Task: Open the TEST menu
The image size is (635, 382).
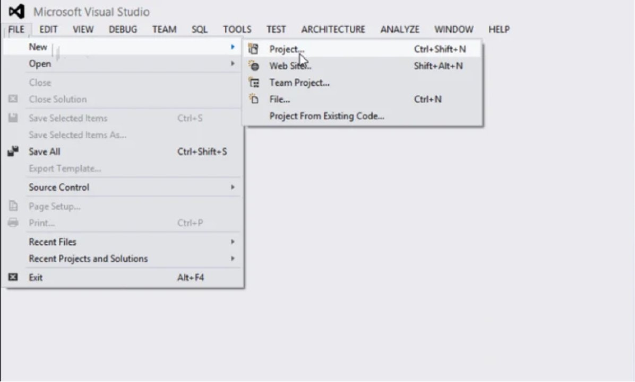Action: [x=276, y=29]
